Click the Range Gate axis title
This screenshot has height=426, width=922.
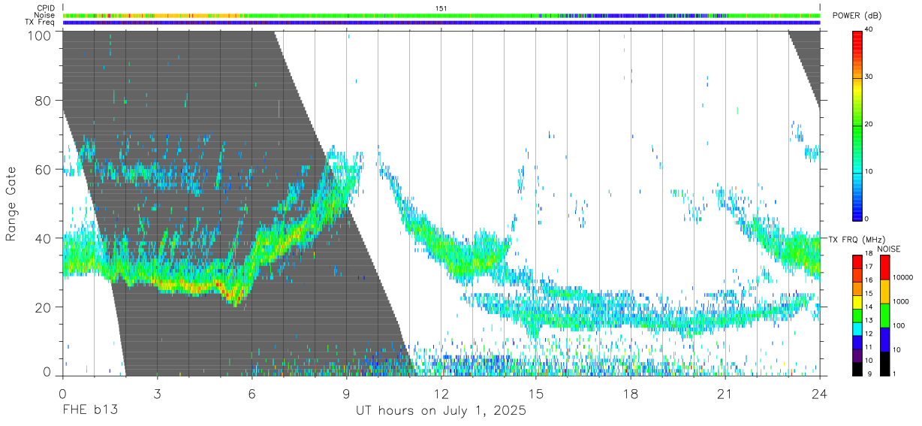click(x=11, y=203)
